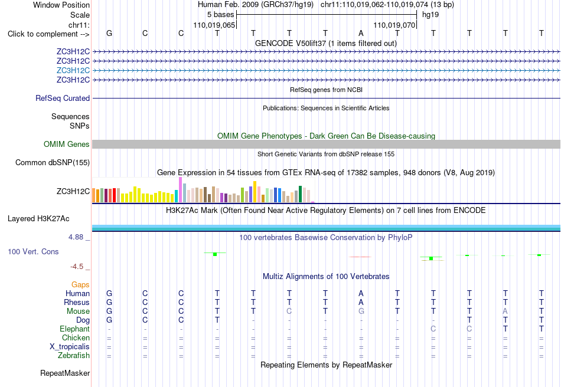Open the 100 Vert. Cons label
Screen dimensions: 561x387
33,251
